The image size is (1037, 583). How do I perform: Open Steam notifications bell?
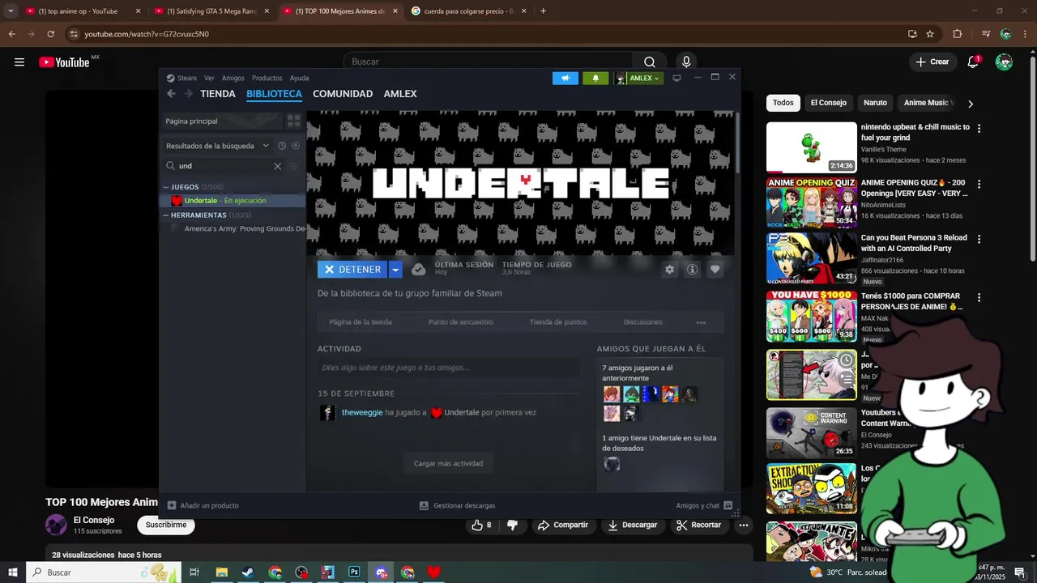click(x=595, y=79)
